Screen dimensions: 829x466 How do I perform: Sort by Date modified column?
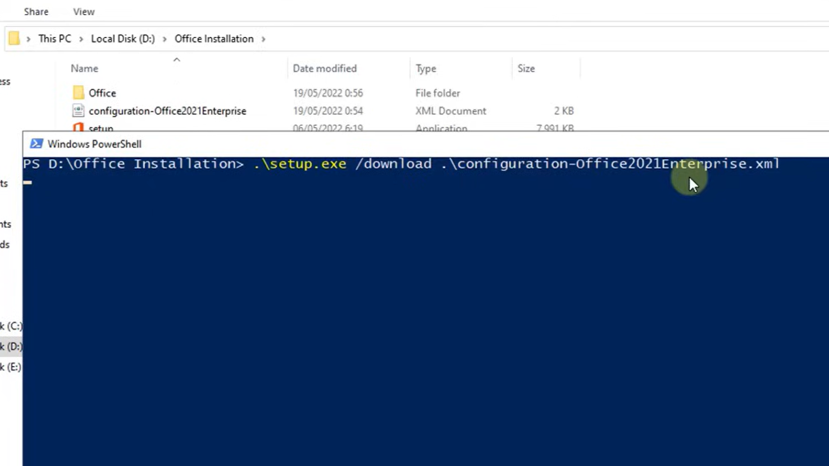pyautogui.click(x=325, y=68)
